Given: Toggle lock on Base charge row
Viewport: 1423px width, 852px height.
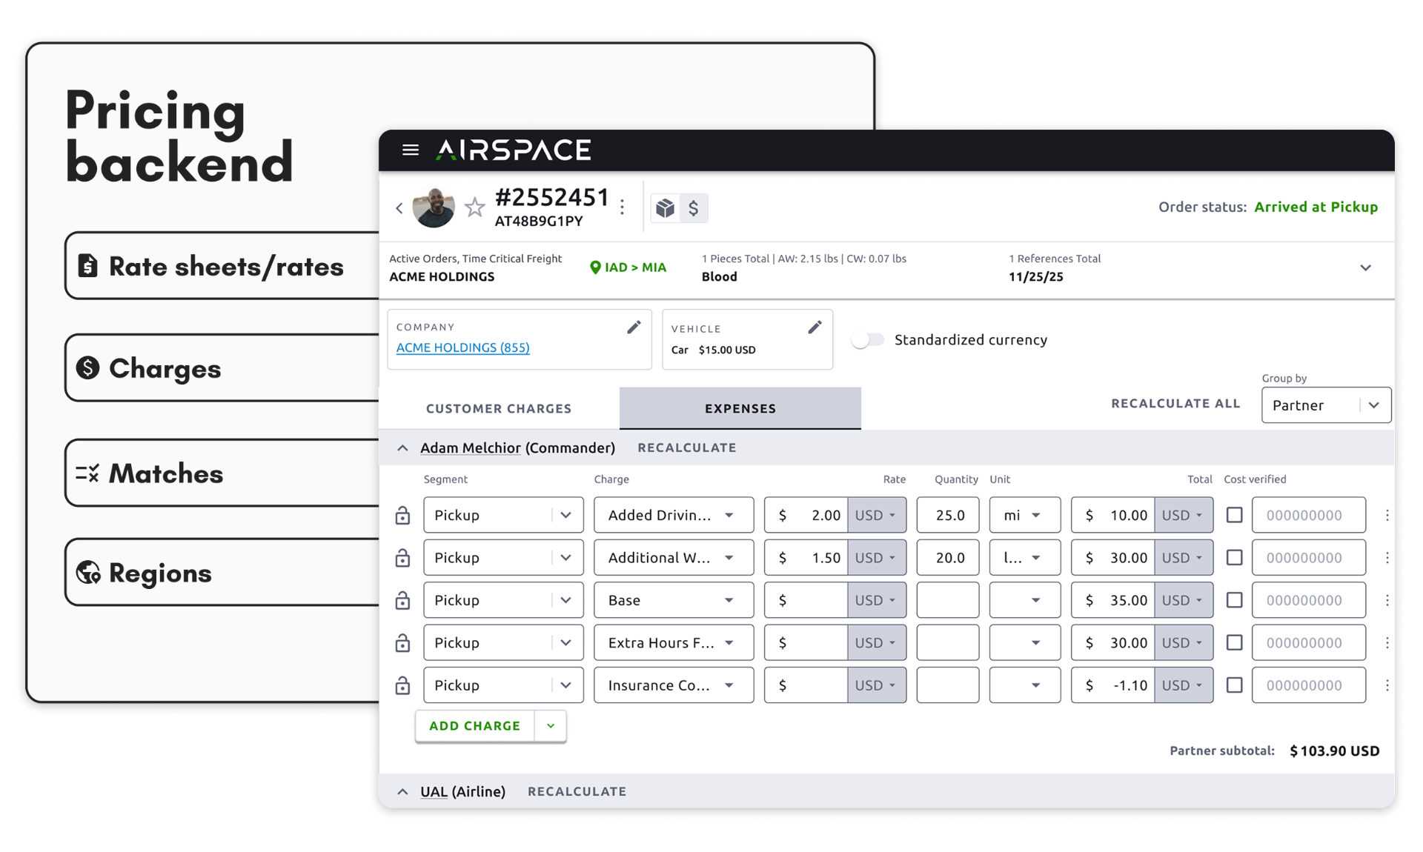Looking at the screenshot, I should tap(402, 600).
